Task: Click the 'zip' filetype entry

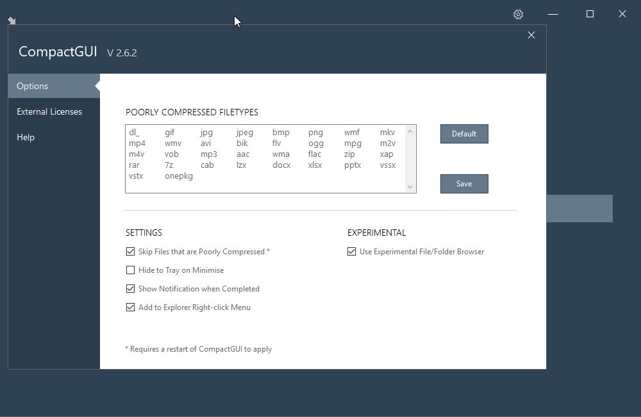Action: pyautogui.click(x=349, y=154)
